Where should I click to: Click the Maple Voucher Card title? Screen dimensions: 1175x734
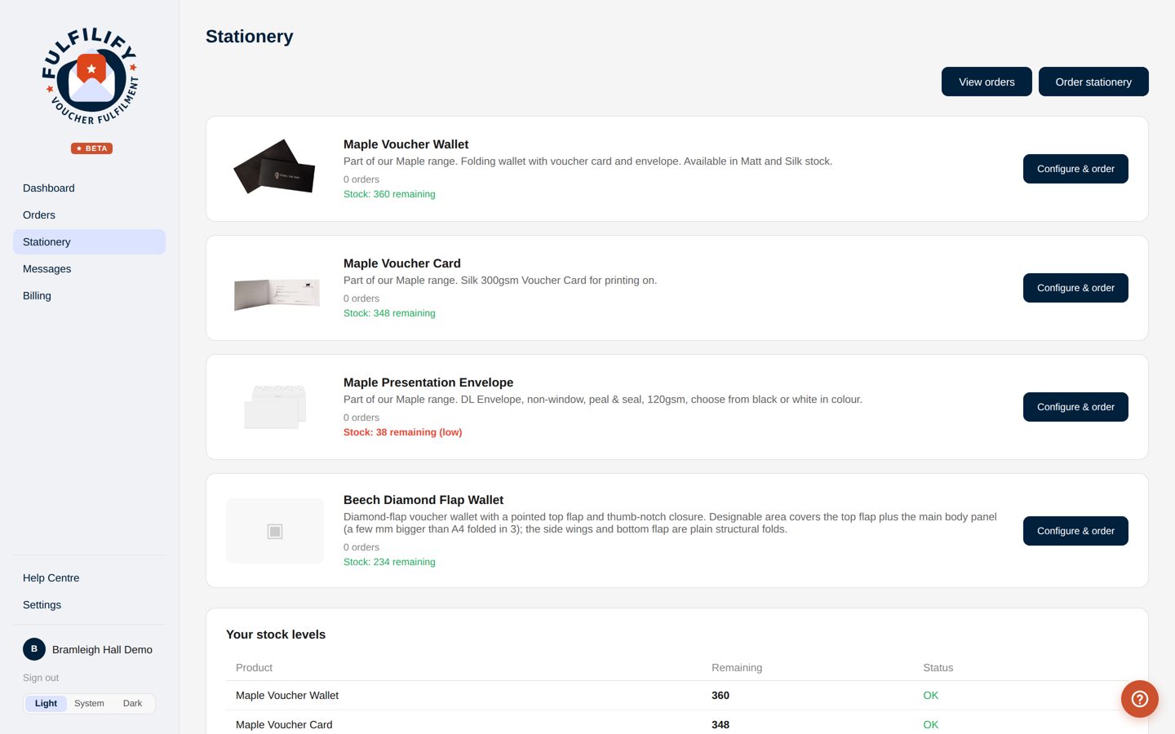tap(401, 263)
